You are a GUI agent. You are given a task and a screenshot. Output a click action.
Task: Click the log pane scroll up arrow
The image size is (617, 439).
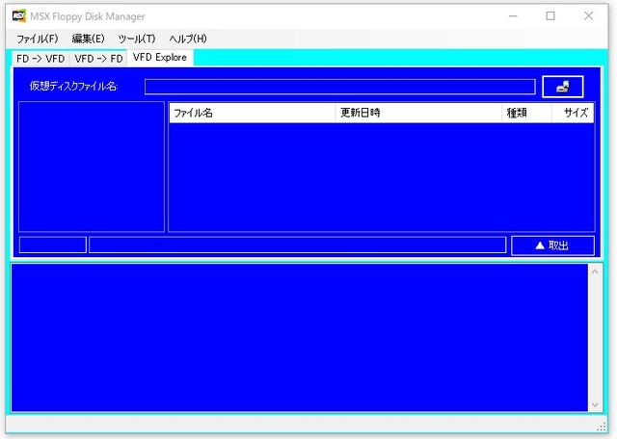point(595,271)
